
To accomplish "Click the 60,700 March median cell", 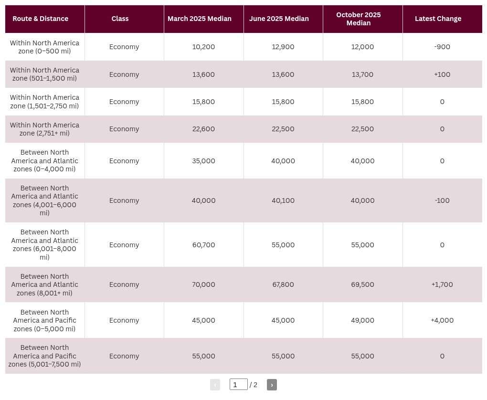I will [204, 245].
